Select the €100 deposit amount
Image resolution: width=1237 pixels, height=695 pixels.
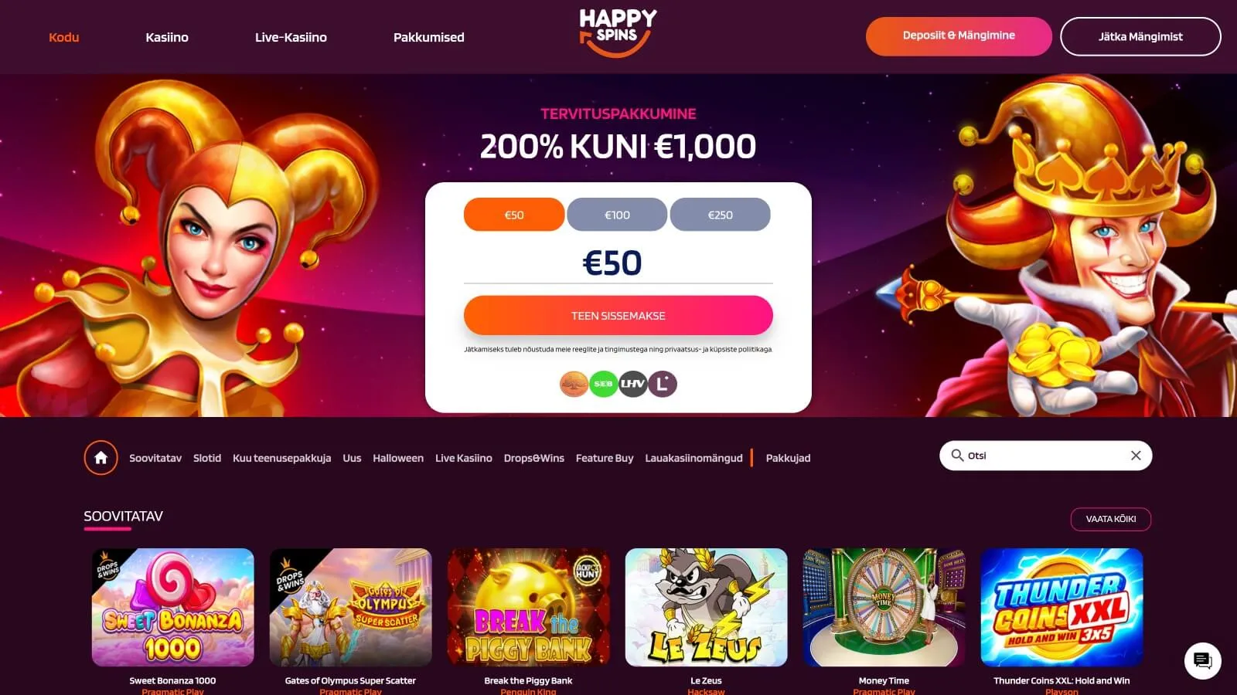coord(617,215)
